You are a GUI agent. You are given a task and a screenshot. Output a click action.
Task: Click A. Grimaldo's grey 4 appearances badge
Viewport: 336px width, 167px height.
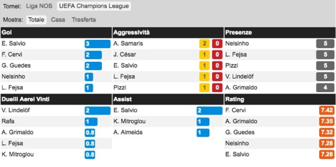[325, 88]
